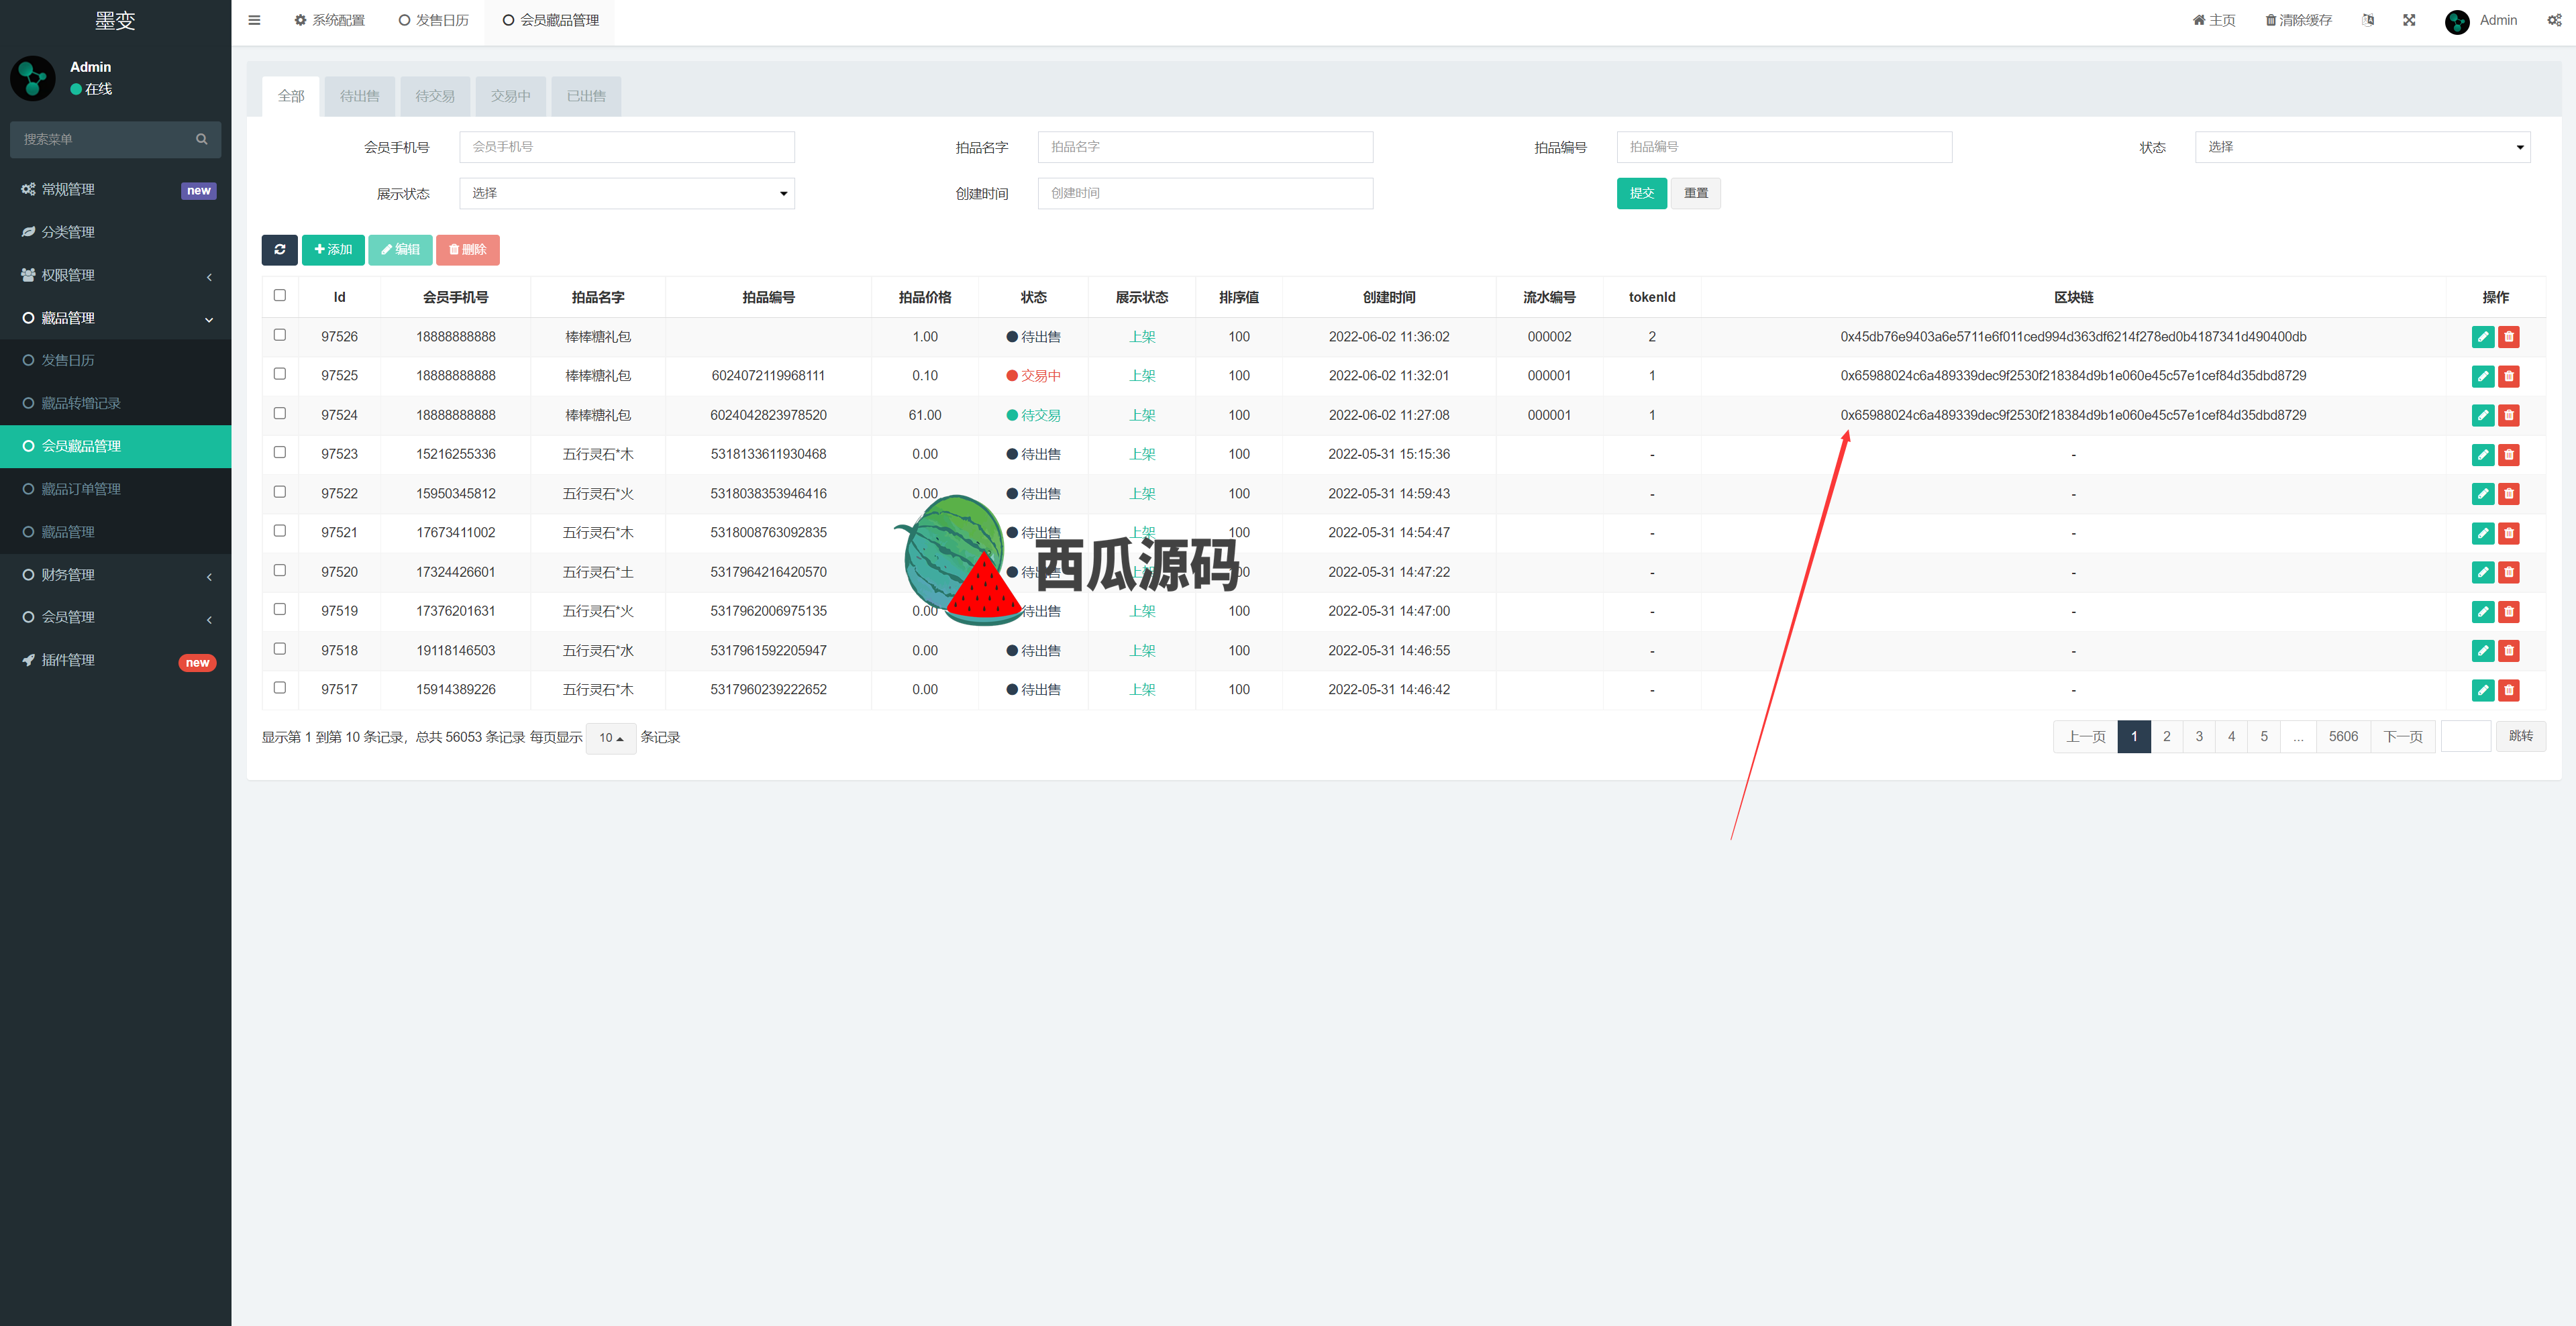
Task: Click edit icon for row 97524
Action: pos(2483,415)
